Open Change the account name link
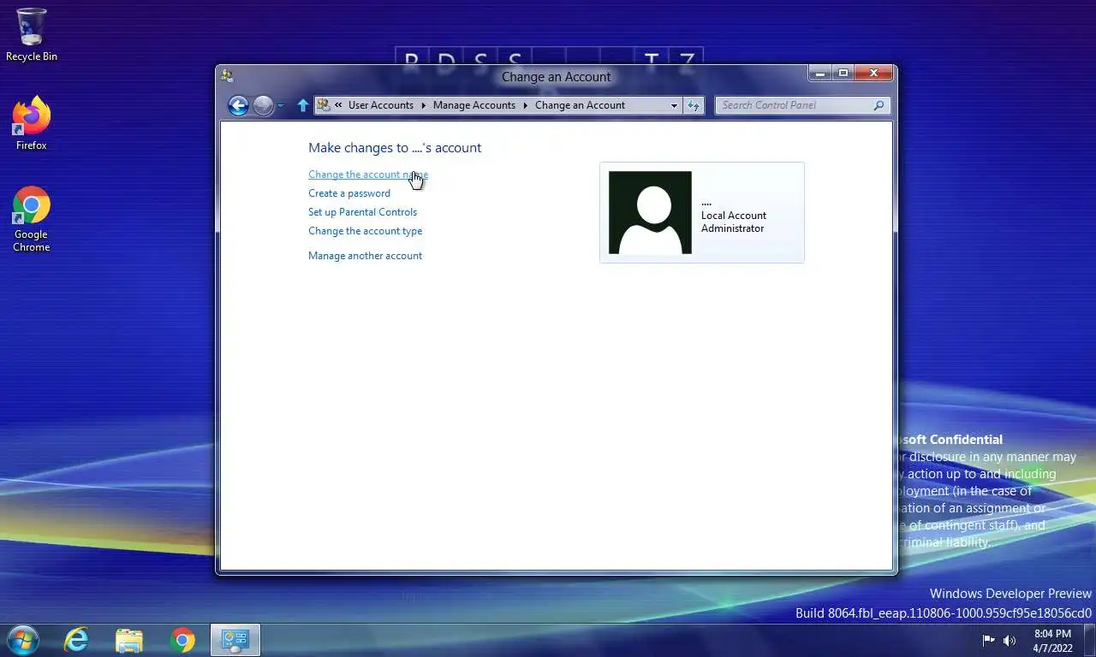The width and height of the screenshot is (1096, 657). click(368, 175)
